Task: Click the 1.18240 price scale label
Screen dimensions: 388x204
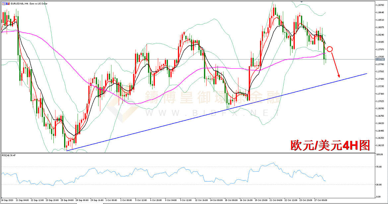Action: click(x=380, y=34)
